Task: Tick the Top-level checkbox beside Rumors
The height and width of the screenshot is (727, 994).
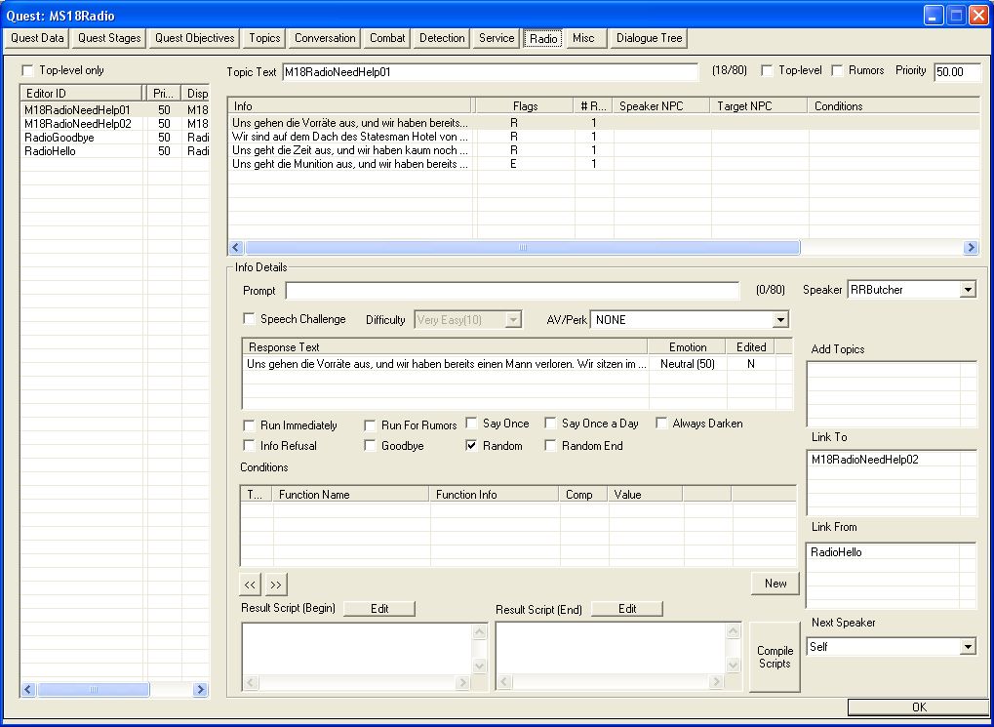Action: point(767,70)
